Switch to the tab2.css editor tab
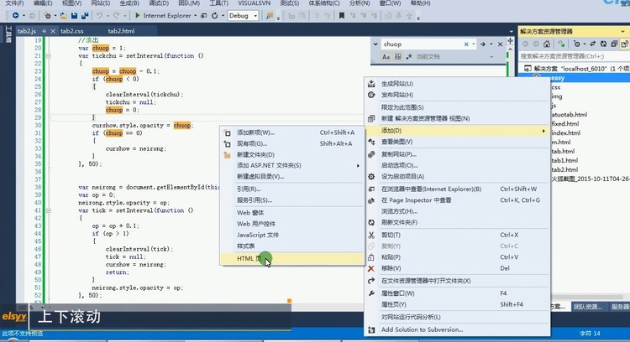Viewport: 630px width, 342px height. coord(71,30)
